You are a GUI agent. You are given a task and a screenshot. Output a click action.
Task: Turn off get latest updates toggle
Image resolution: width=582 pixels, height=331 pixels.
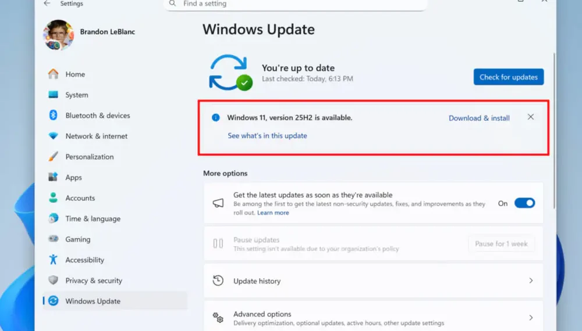(524, 203)
